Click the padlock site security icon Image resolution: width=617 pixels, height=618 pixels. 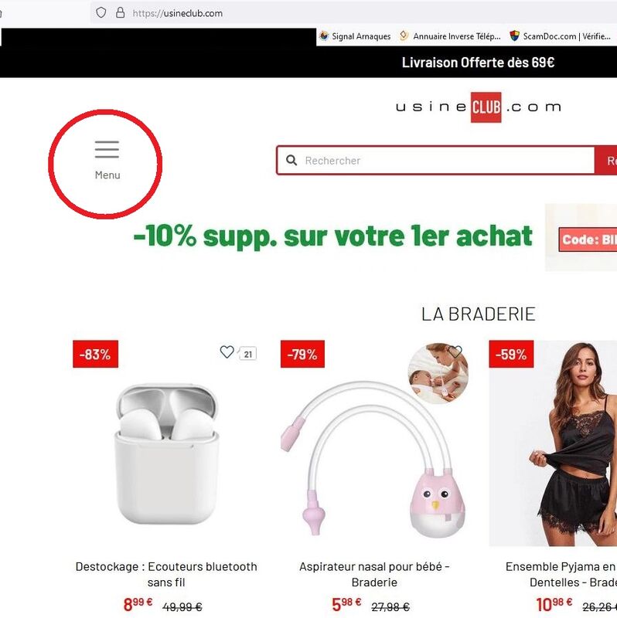121,13
